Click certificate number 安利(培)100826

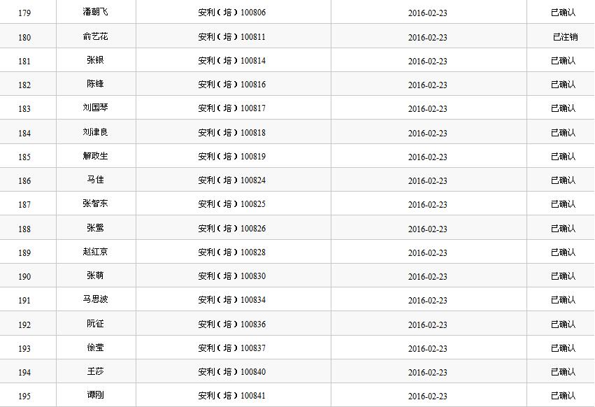(x=232, y=229)
